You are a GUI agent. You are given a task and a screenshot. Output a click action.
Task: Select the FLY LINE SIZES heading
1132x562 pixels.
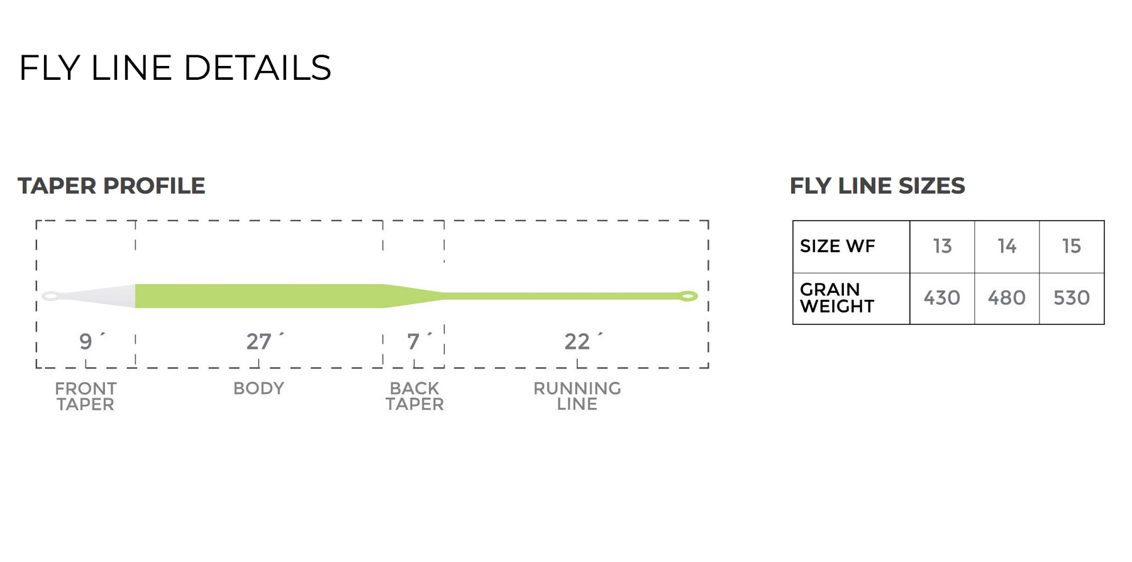tap(877, 186)
